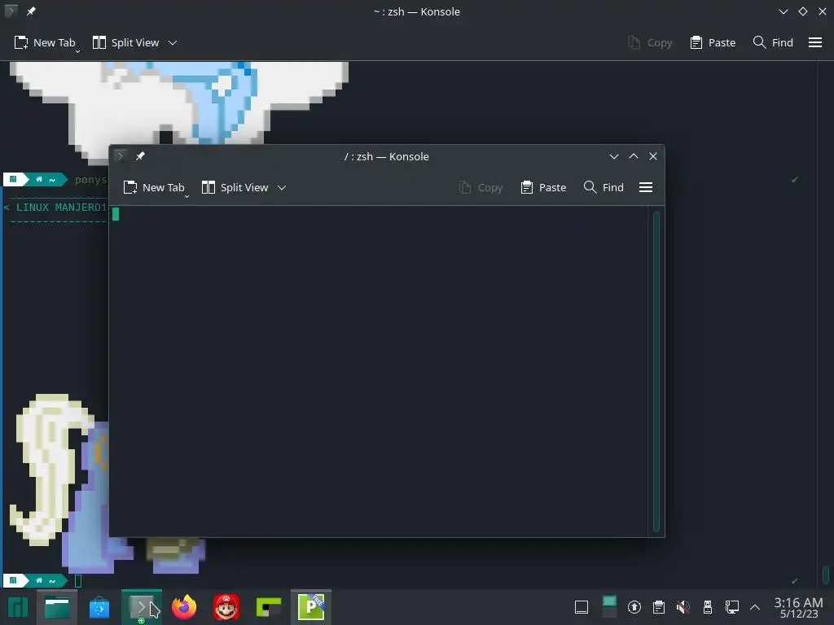The image size is (834, 625).
Task: Toggle pin icon in front Konsole titlebar
Action: (x=140, y=156)
